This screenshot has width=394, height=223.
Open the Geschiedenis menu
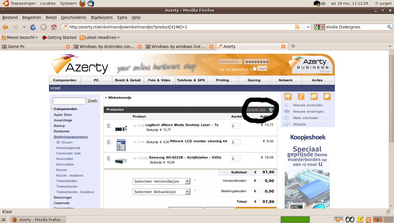74,17
